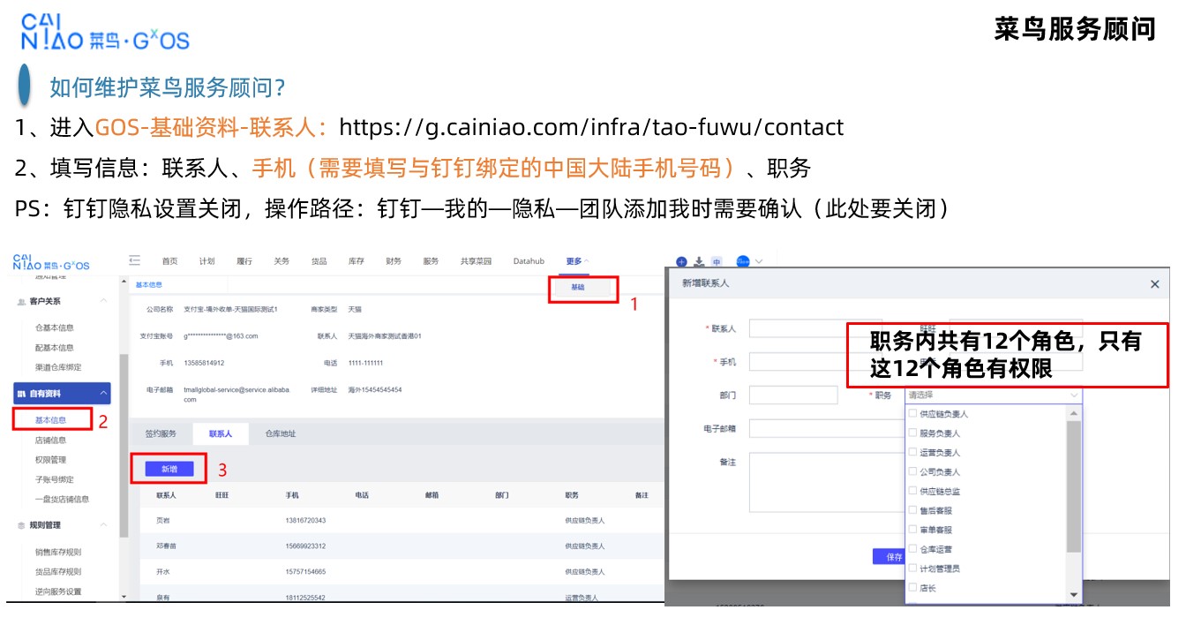The image size is (1186, 625).
Task: Click the 新增 button to add a contact
Action: (169, 469)
